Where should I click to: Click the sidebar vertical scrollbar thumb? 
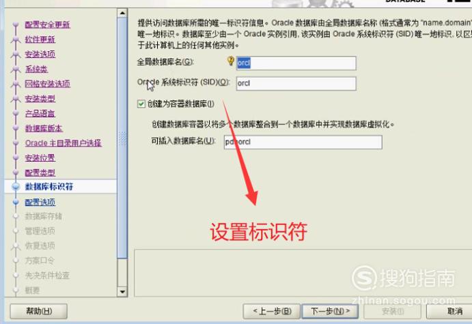click(x=122, y=138)
